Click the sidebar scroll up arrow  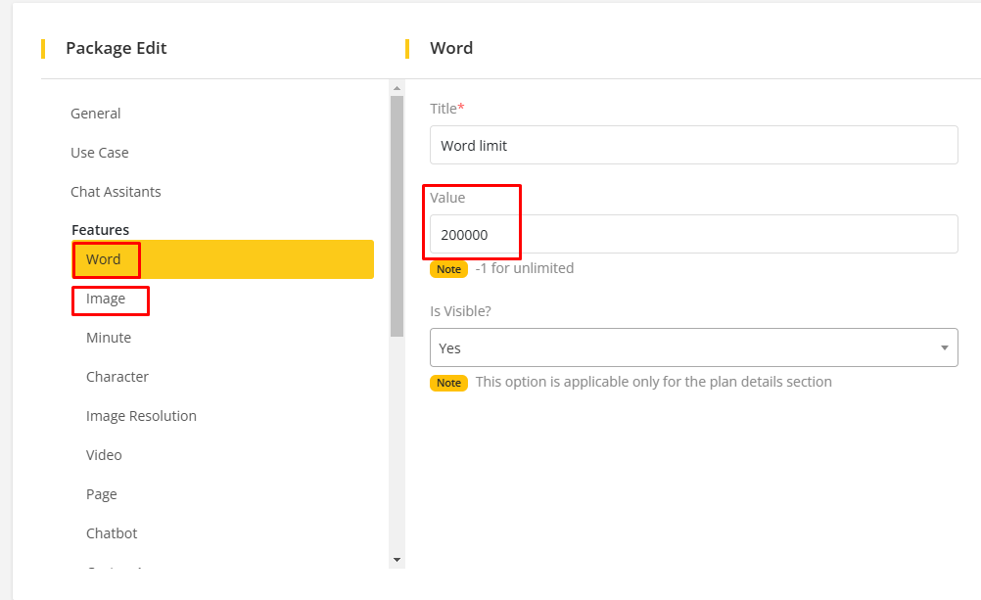(397, 87)
